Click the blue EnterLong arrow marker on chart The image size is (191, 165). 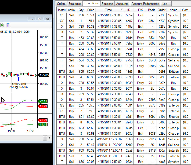[x=19, y=79]
